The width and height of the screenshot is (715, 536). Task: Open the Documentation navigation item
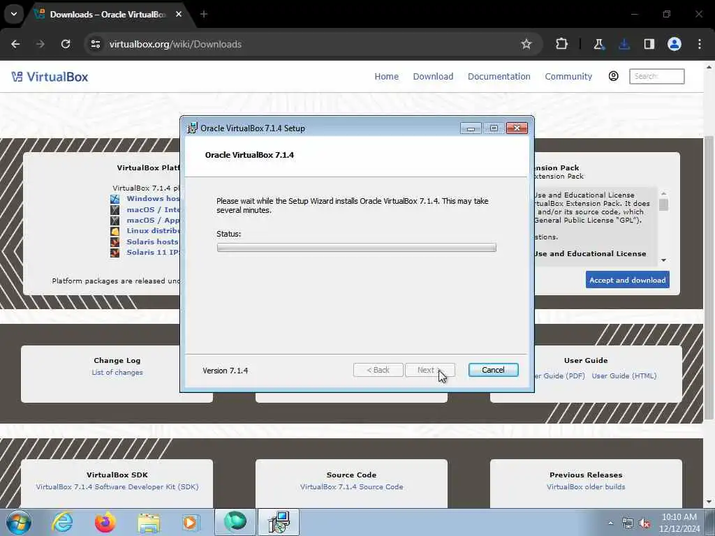(x=499, y=77)
